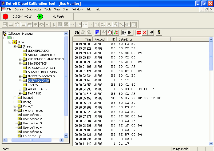Expand the TABLES folder
Screen dimensions: 214x151
coord(20,85)
